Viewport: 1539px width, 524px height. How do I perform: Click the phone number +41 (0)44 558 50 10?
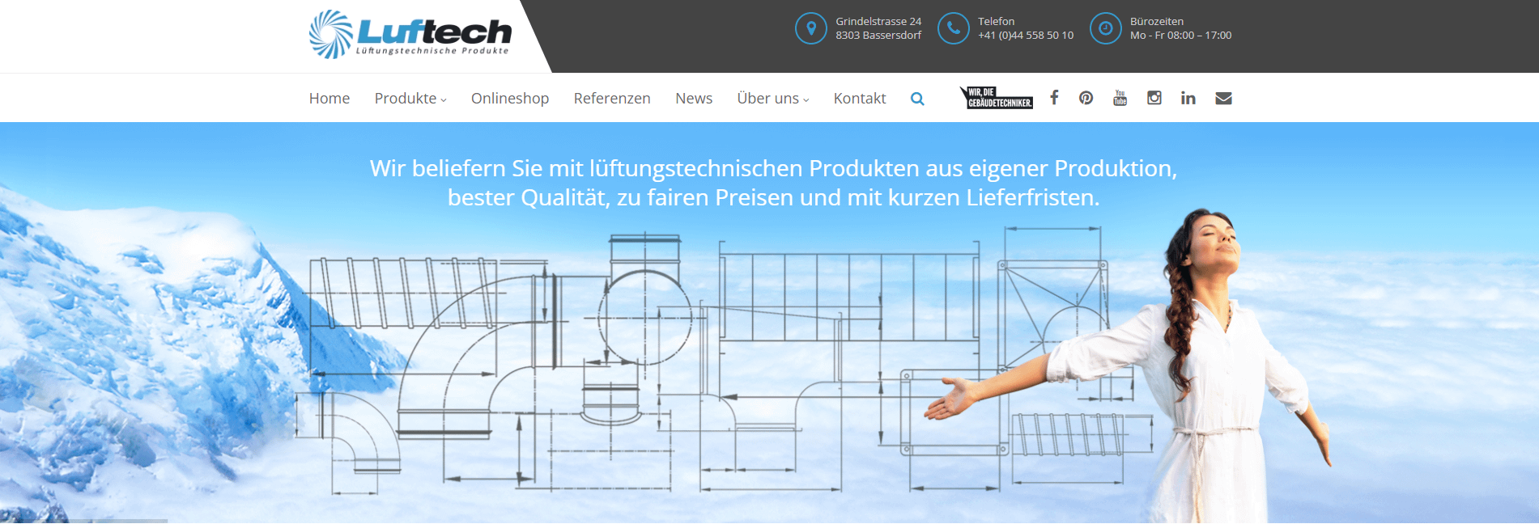(x=1026, y=36)
